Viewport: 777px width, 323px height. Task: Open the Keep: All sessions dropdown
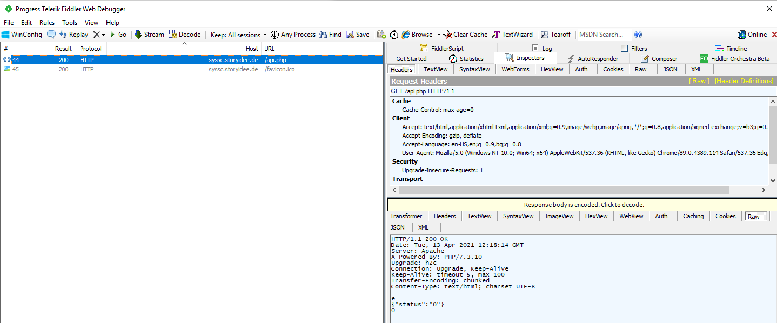(x=238, y=35)
